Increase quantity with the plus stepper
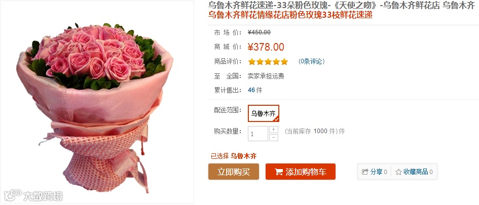Screen dimensions: 479x205 (273, 130)
